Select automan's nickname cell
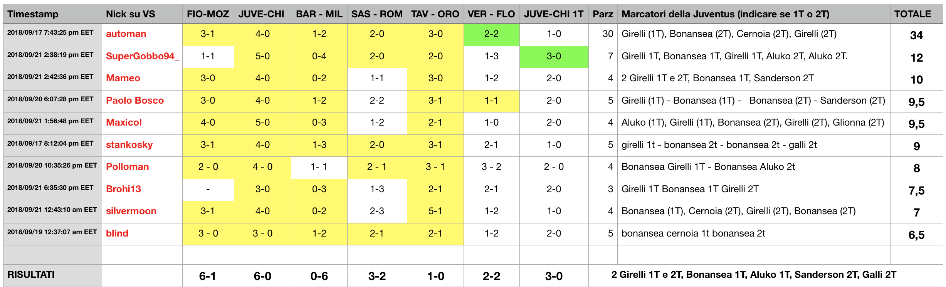Viewport: 946px width, 287px height. [142, 35]
